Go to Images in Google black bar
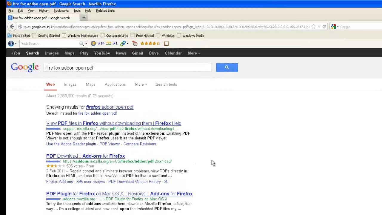This screenshot has height=215, width=382. (52, 53)
